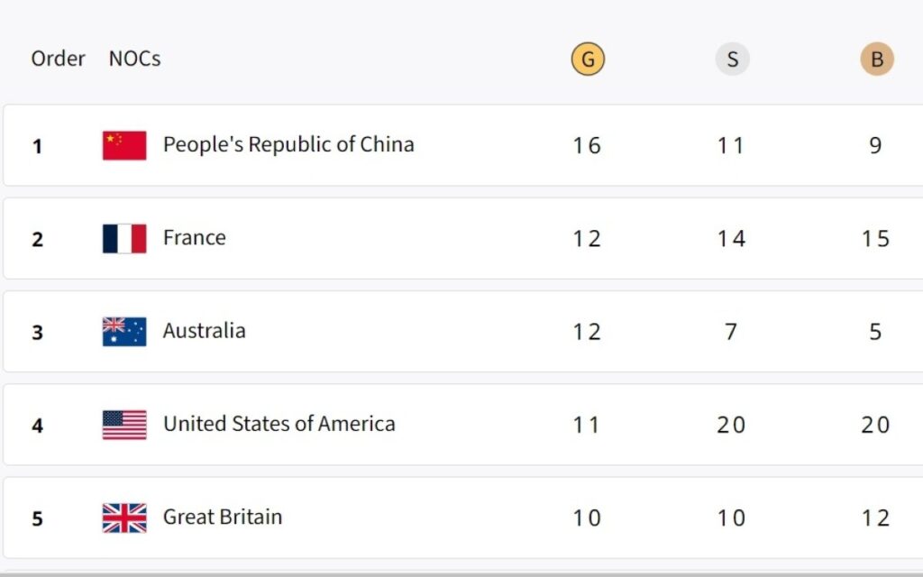Click rank number 3 for Australia
Screen dimensions: 923x577
[37, 333]
